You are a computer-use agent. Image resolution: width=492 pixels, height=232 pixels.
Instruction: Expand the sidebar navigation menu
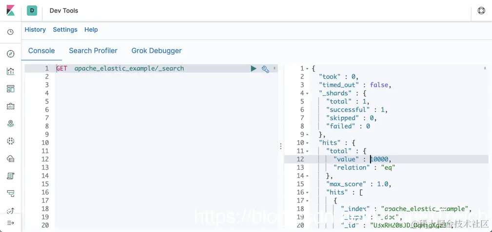[x=11, y=223]
